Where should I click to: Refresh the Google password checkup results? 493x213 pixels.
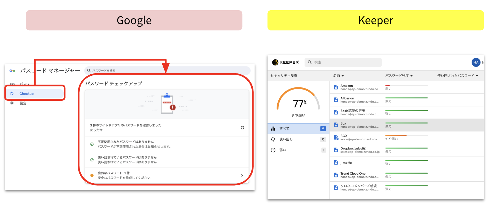242,128
